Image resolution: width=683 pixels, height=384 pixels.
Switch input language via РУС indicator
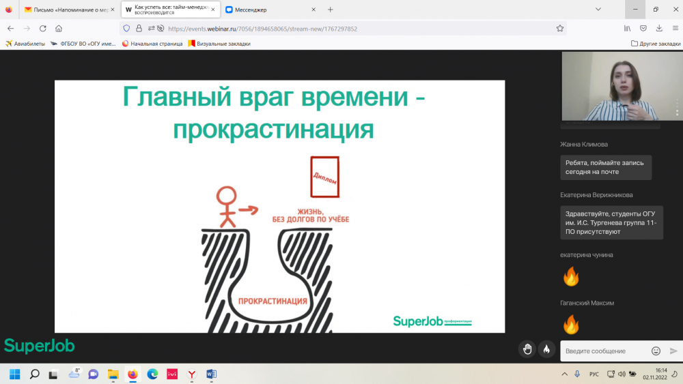[594, 374]
